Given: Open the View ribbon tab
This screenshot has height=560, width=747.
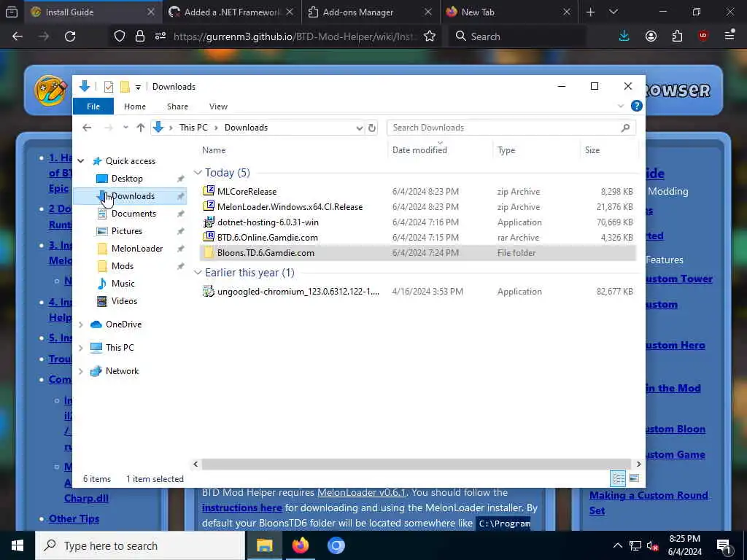Looking at the screenshot, I should [218, 106].
